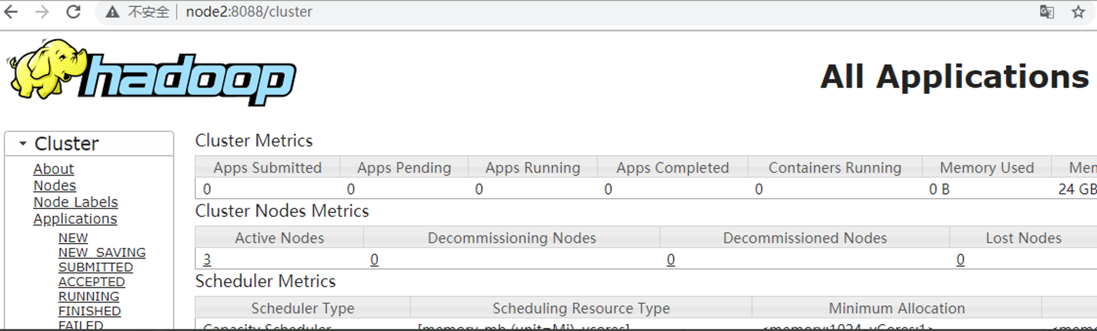Click the not-secure warning triangle icon
This screenshot has height=331, width=1097.
coord(112,12)
